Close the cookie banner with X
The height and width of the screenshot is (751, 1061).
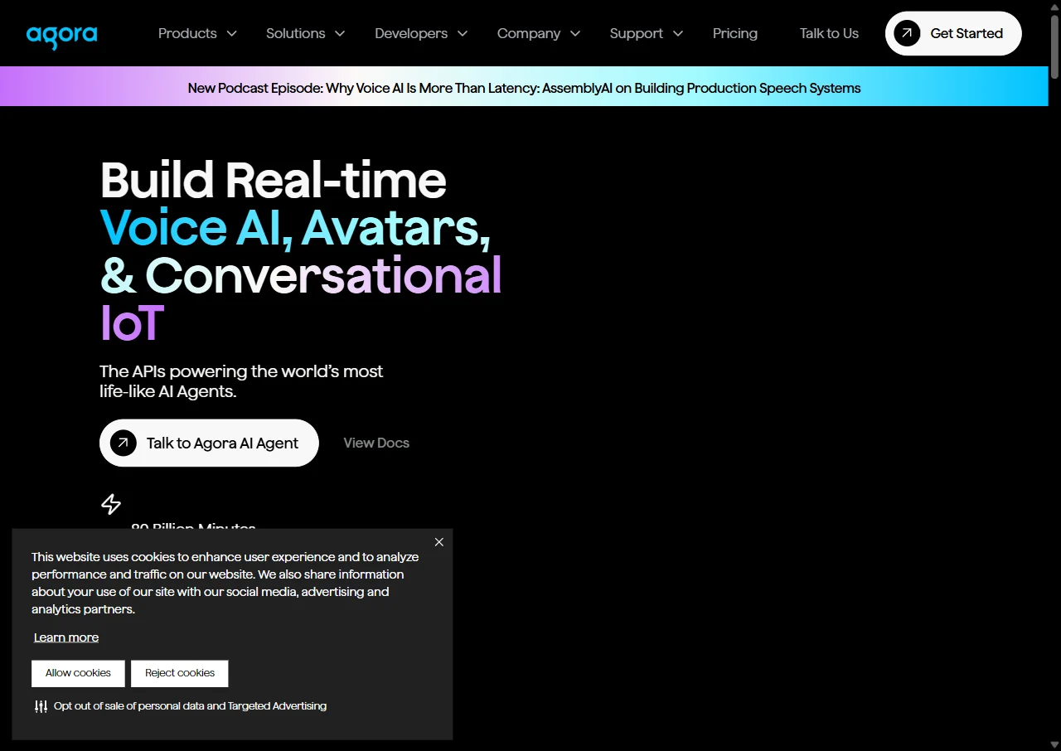click(x=439, y=542)
